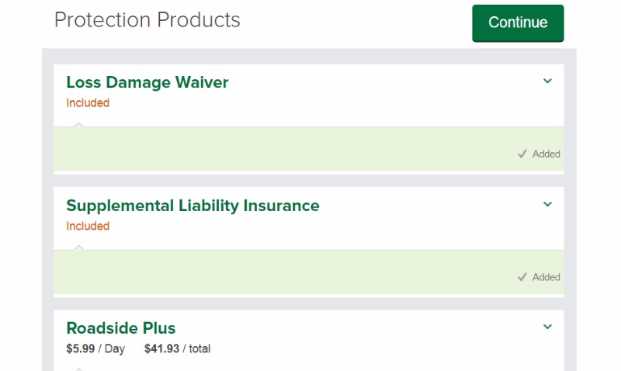Click the Supplemental Liability Insurance title

(193, 206)
